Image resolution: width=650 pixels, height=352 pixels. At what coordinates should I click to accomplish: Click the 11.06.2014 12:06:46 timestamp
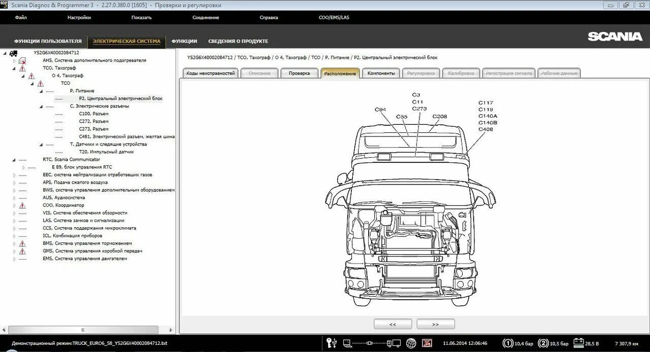tap(465, 343)
